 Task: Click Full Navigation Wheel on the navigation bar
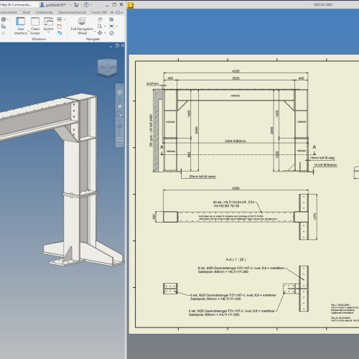coord(120,93)
